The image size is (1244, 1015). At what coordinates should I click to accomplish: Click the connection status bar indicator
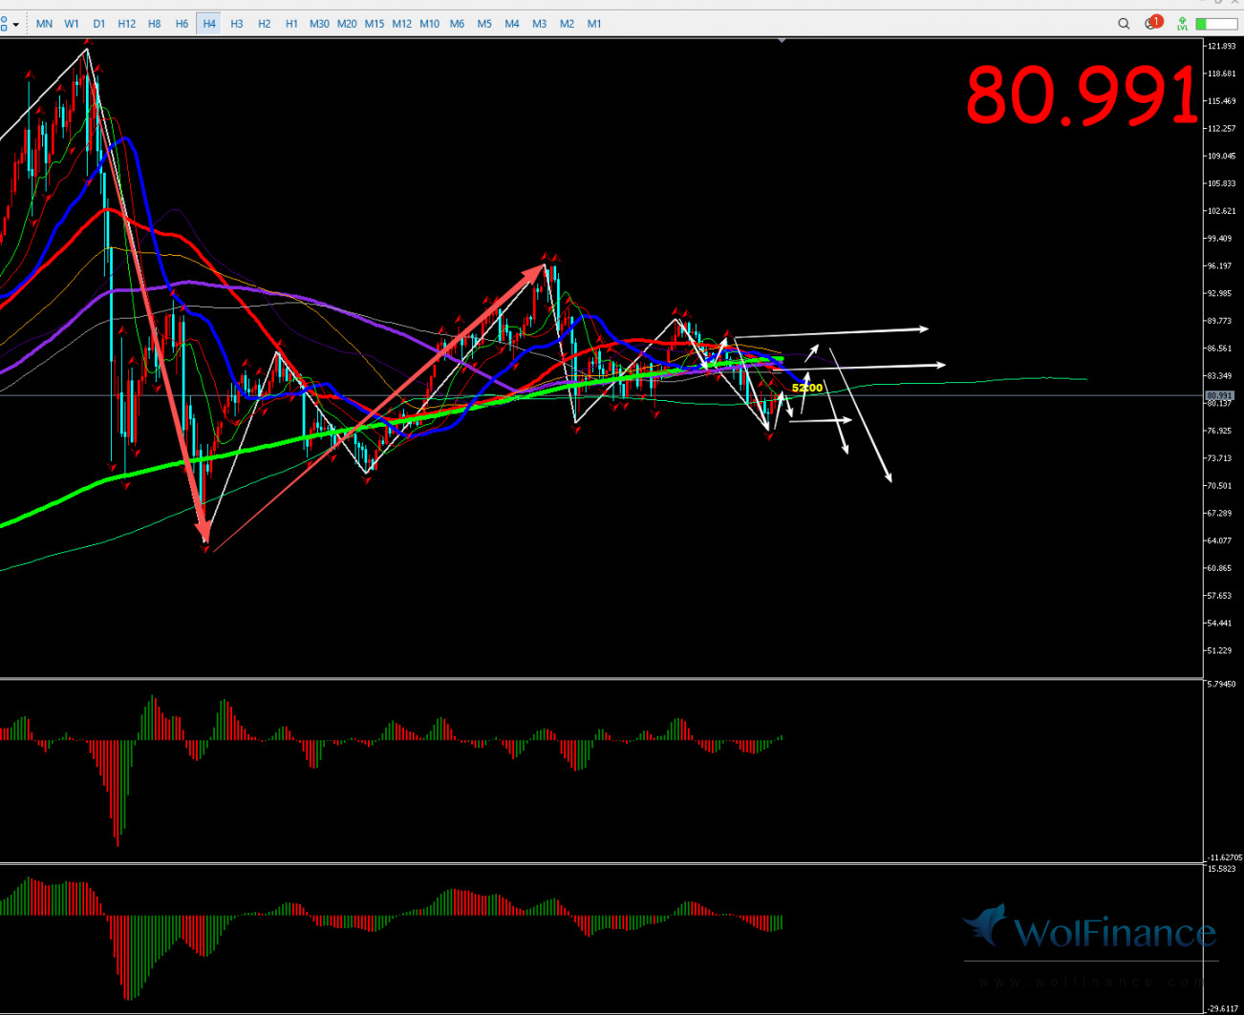point(1215,24)
